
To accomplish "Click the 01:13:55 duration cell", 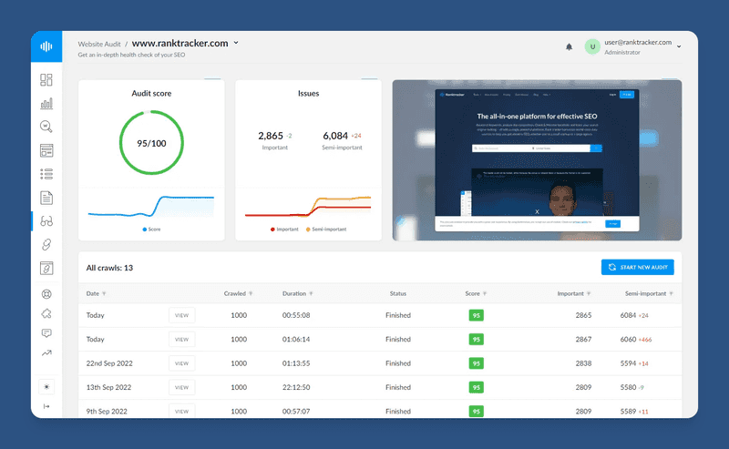I will coord(296,363).
